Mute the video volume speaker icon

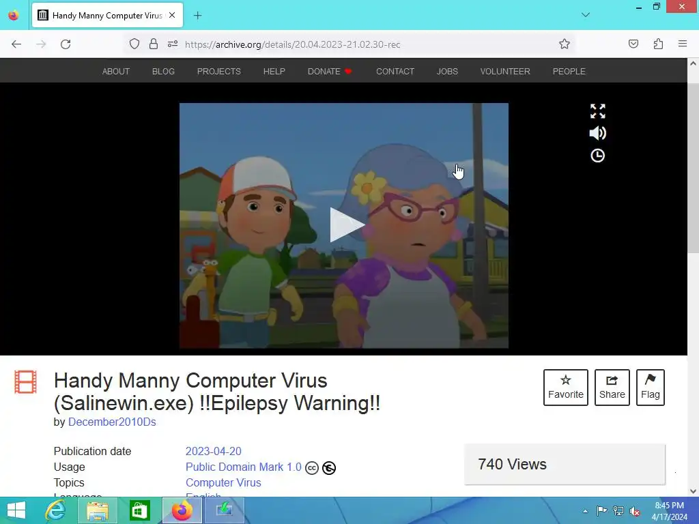tap(597, 133)
